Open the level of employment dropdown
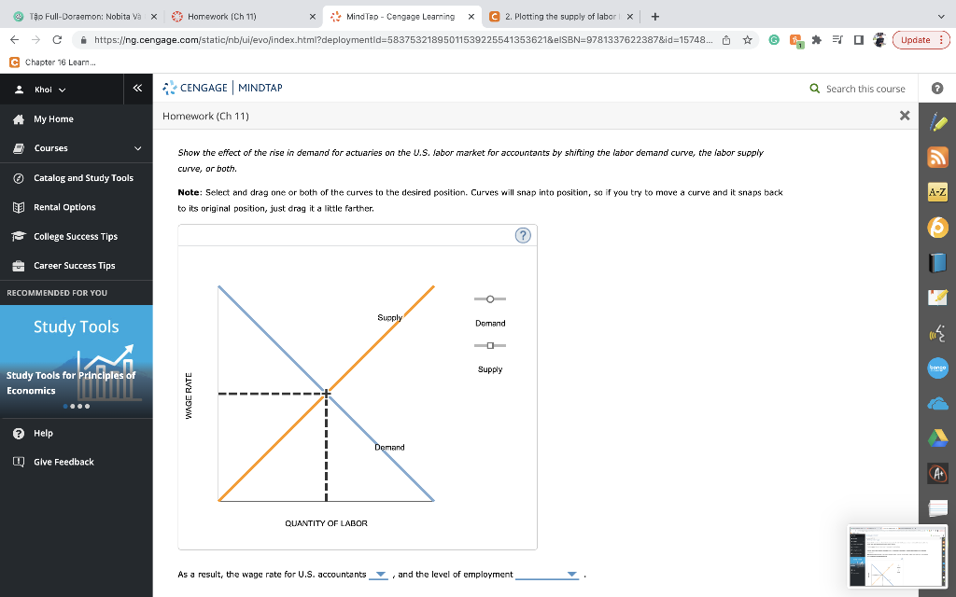 pos(571,575)
